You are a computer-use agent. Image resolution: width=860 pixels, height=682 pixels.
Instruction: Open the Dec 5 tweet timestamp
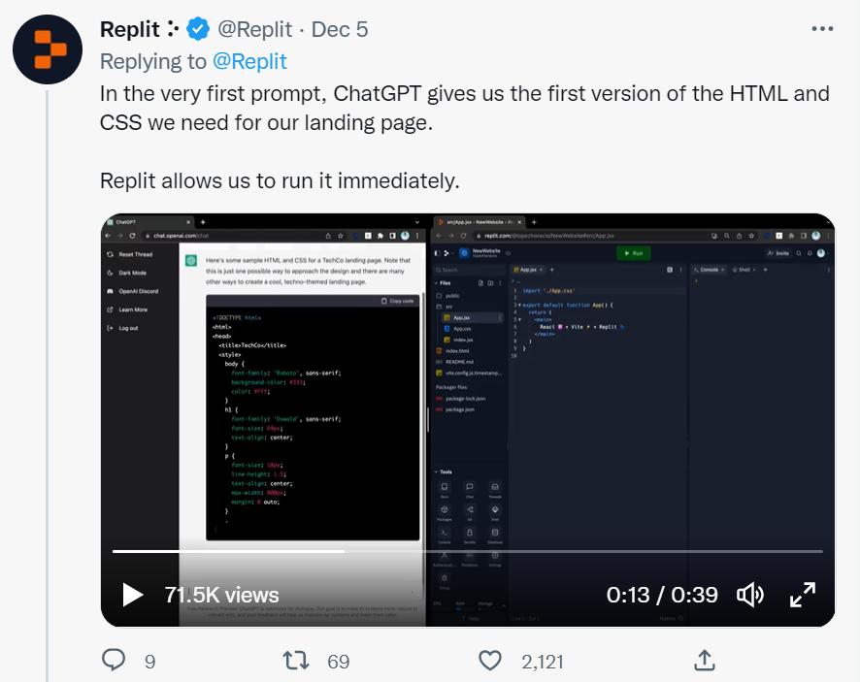coord(340,30)
